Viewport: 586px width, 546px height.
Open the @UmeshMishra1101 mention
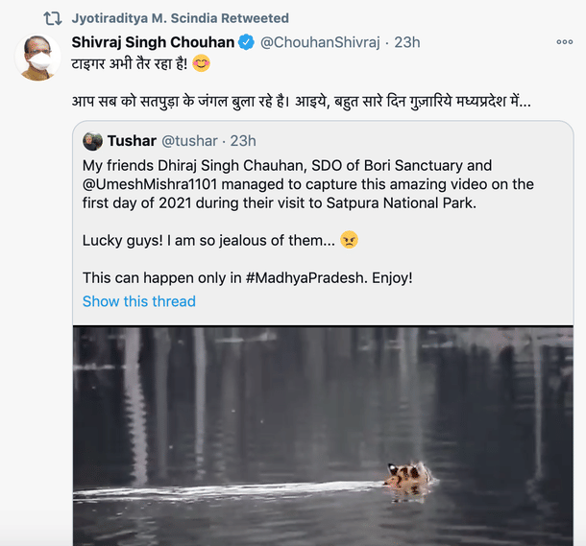coord(152,184)
